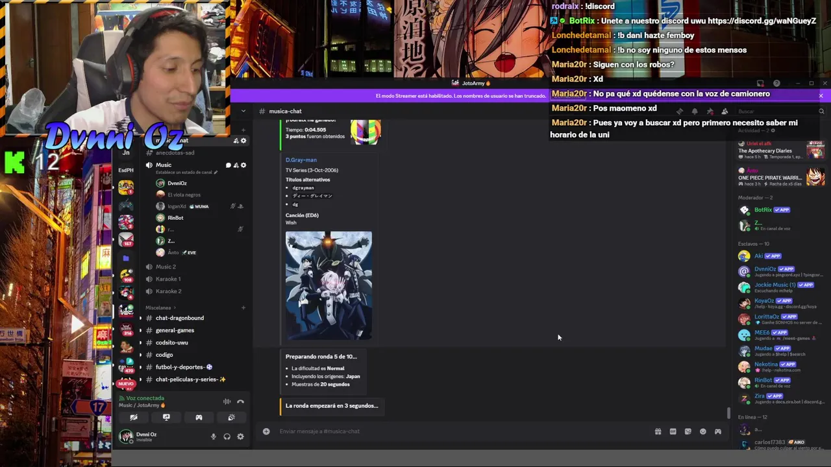The height and width of the screenshot is (467, 831).
Task: Toggle the member list icon
Action: point(725,112)
